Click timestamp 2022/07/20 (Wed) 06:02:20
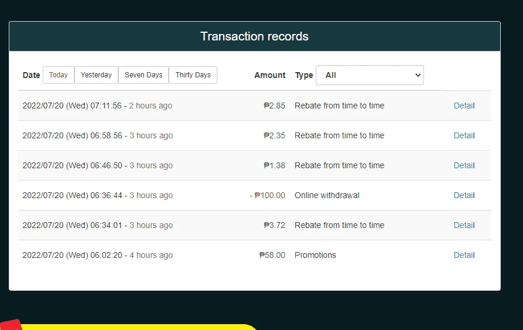 73,255
